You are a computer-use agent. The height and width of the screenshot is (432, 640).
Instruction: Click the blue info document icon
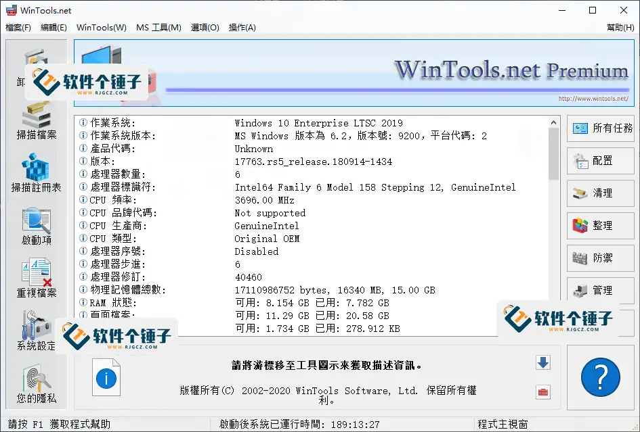[106, 377]
